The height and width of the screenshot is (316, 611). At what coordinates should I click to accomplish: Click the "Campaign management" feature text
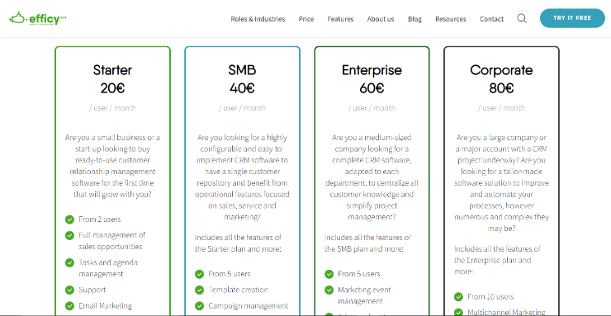[x=249, y=306]
